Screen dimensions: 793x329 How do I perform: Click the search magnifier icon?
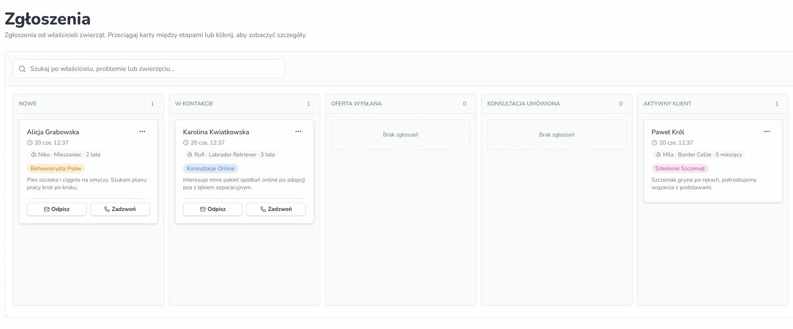point(22,69)
